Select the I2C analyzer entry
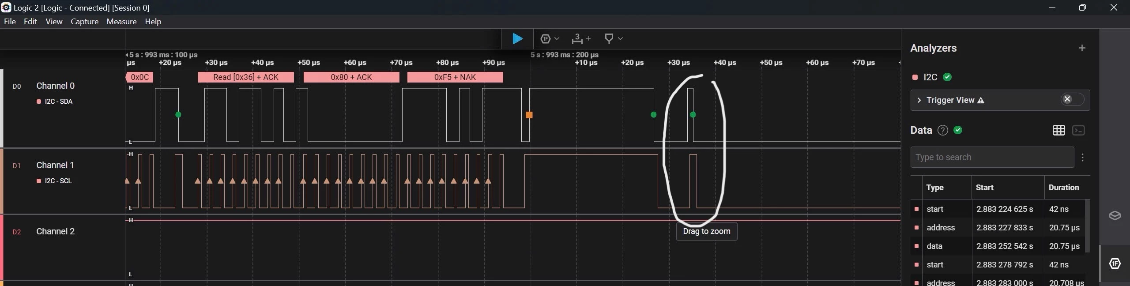1130x286 pixels. click(x=930, y=77)
